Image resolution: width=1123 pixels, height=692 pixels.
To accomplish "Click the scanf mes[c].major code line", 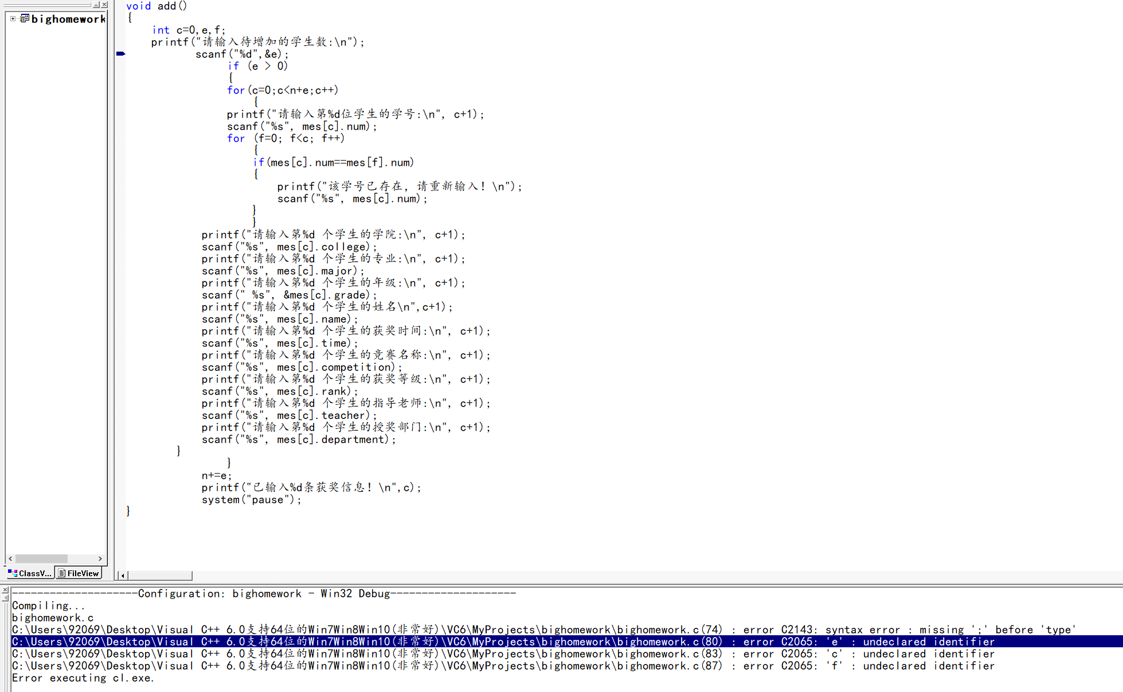I will [x=283, y=271].
